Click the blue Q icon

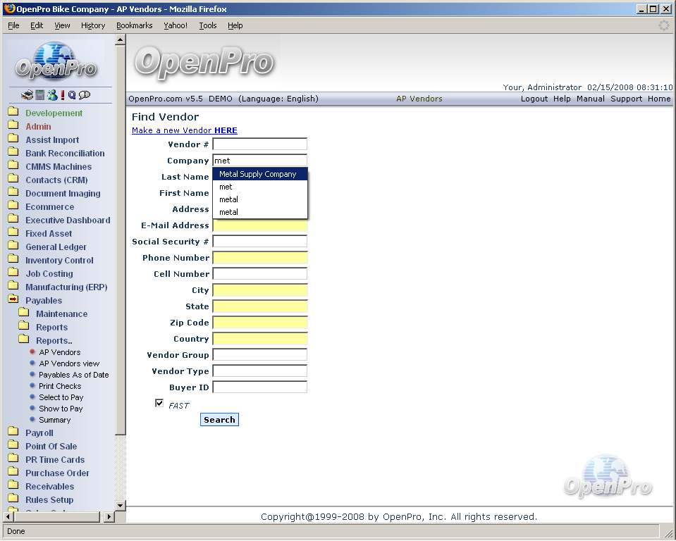click(x=72, y=95)
